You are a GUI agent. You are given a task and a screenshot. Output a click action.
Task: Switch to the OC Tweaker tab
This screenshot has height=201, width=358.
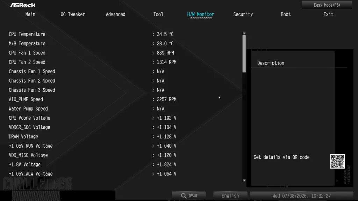(73, 14)
